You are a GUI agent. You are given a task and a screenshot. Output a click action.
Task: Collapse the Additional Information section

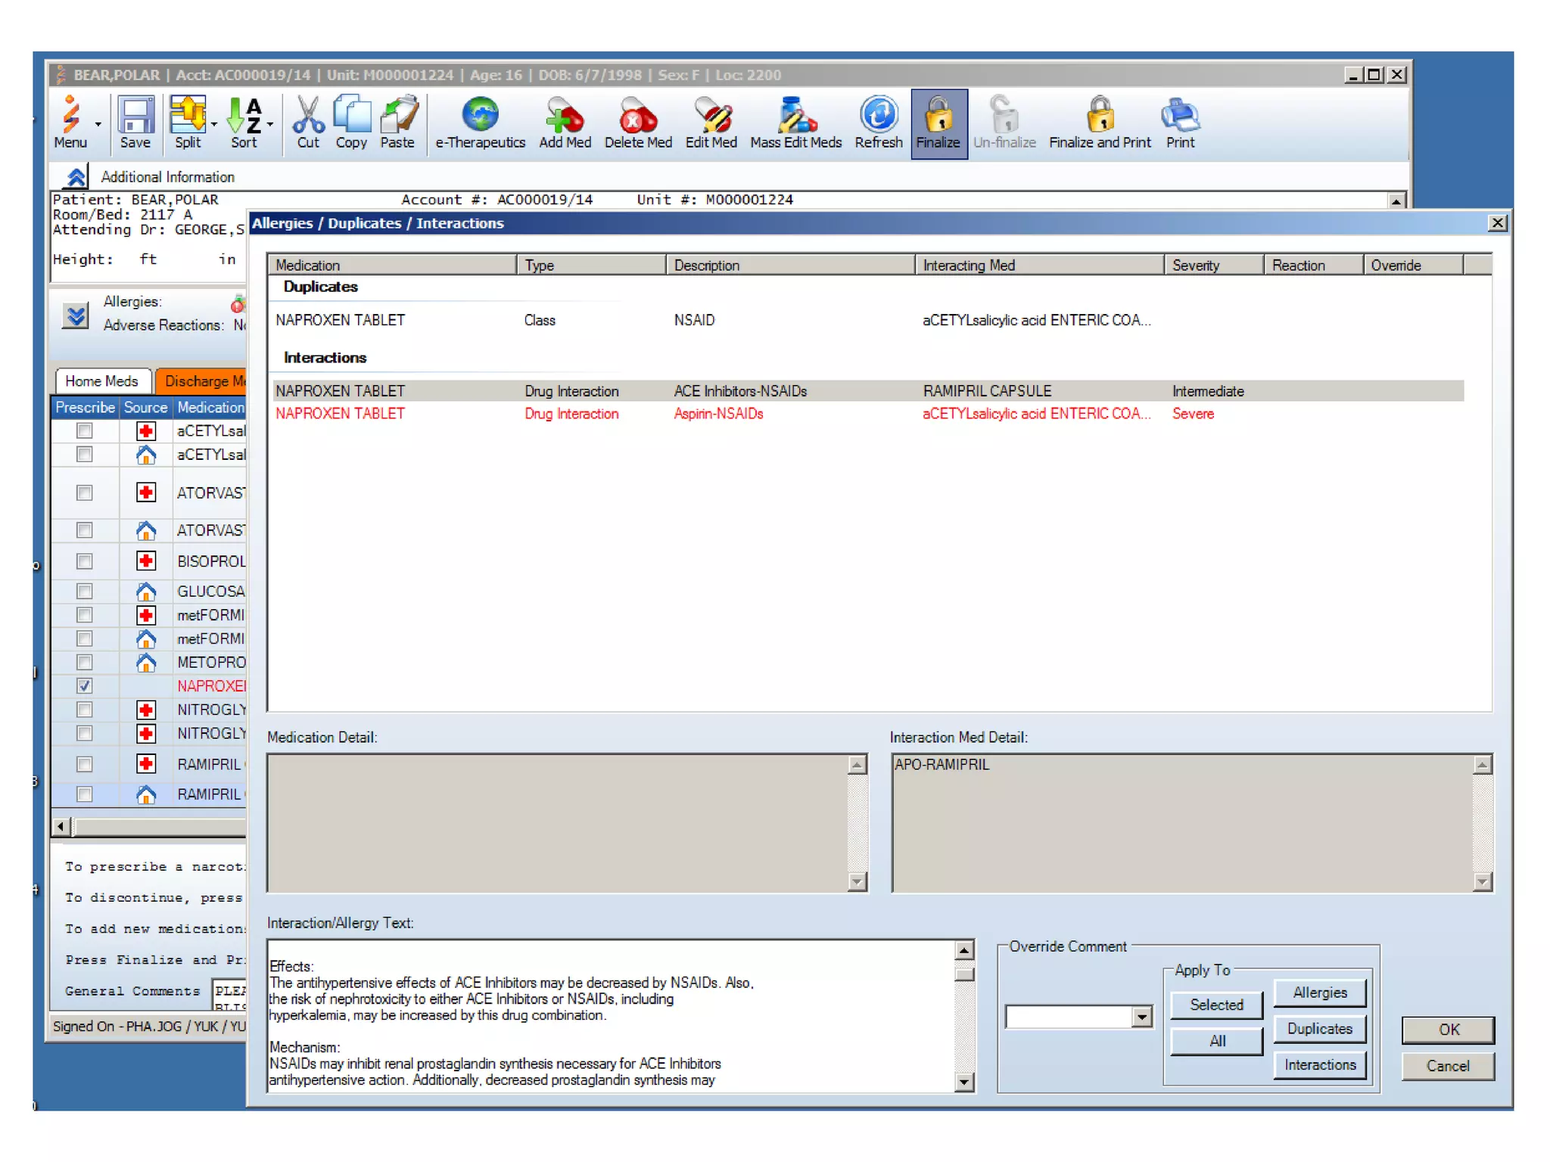point(76,177)
